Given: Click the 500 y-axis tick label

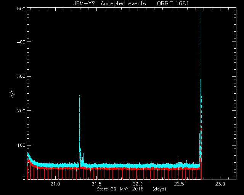Looking at the screenshot, I should point(21,8).
